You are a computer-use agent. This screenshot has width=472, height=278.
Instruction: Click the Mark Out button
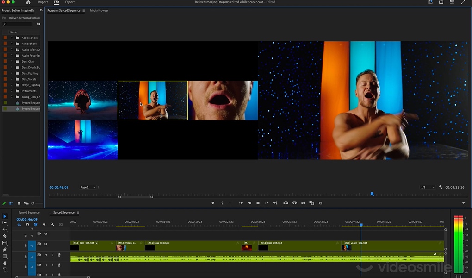point(230,203)
